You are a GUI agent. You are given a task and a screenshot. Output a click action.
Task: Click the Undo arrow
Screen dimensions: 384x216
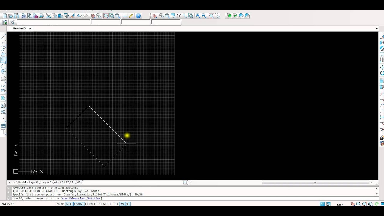79,16
